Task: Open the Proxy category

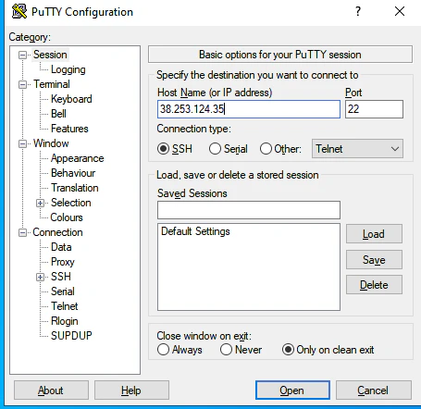Action: click(x=63, y=262)
